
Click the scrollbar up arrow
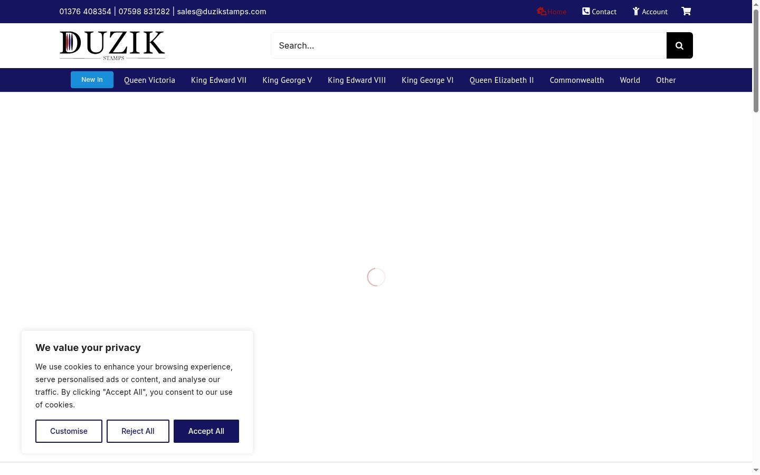[x=756, y=4]
